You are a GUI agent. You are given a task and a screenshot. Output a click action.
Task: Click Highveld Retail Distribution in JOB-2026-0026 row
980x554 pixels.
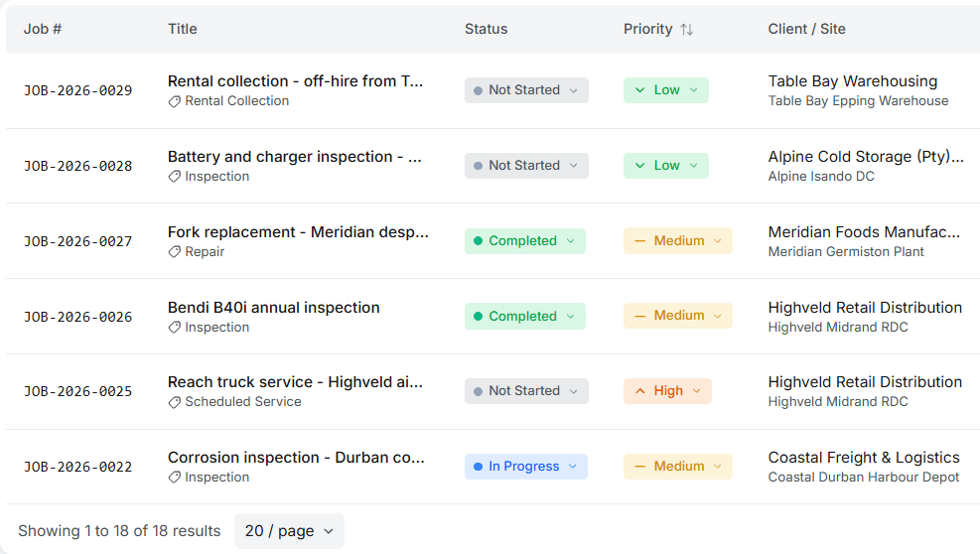pos(865,308)
